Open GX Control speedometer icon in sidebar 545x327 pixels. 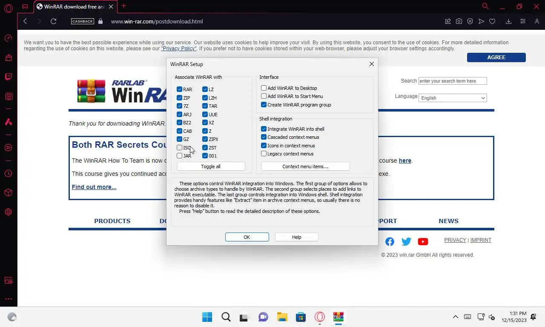[x=9, y=38]
